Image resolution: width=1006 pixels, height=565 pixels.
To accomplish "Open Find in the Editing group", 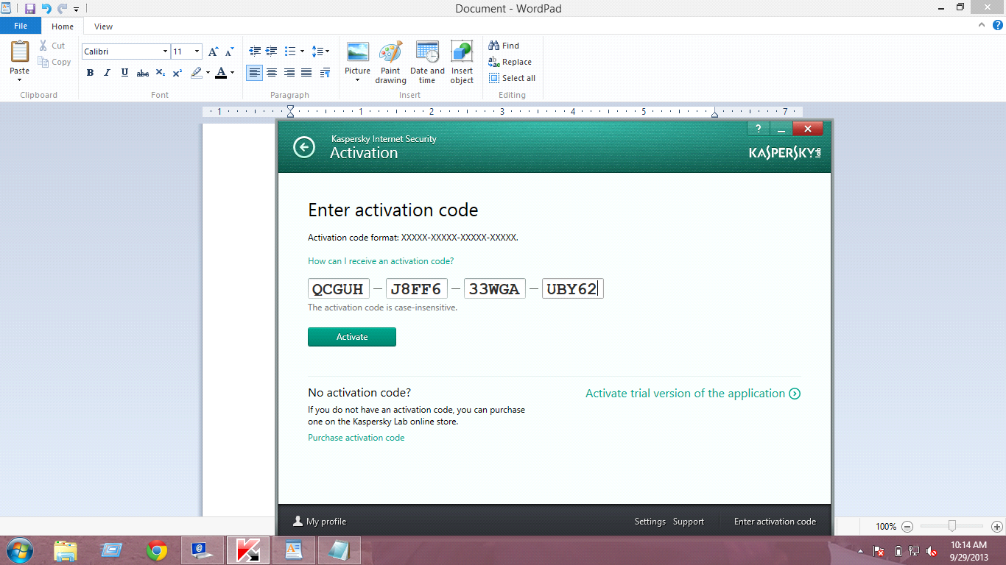I will pos(504,46).
